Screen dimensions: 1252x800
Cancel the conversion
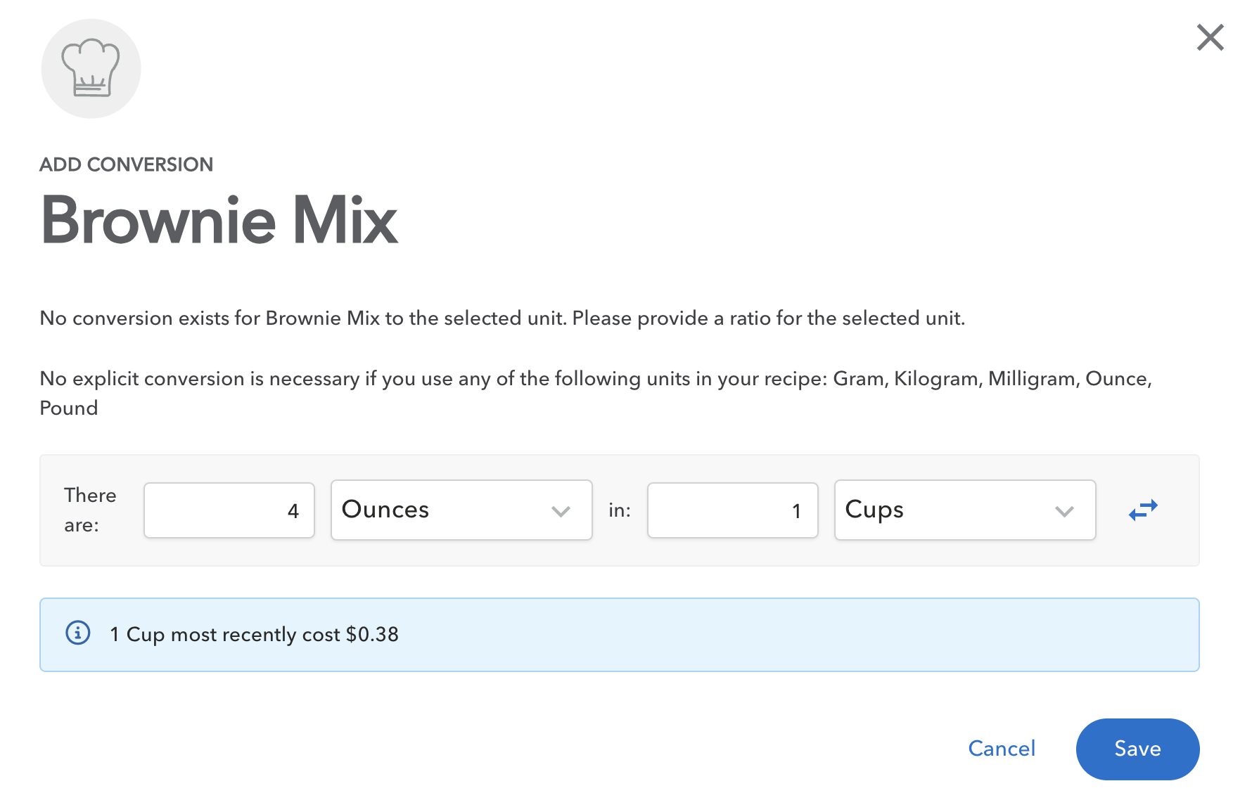pos(1002,749)
